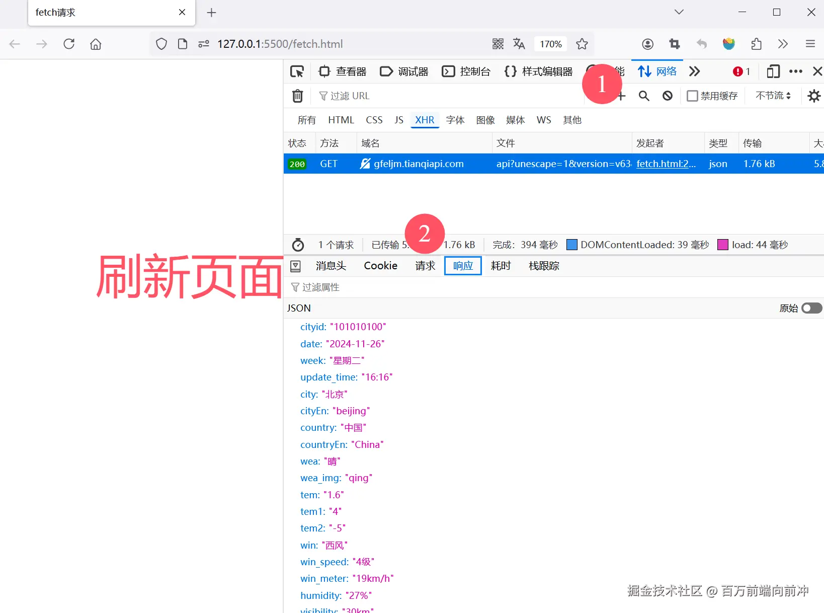
Task: Open the fetch.html:2 initiator link
Action: (666, 164)
